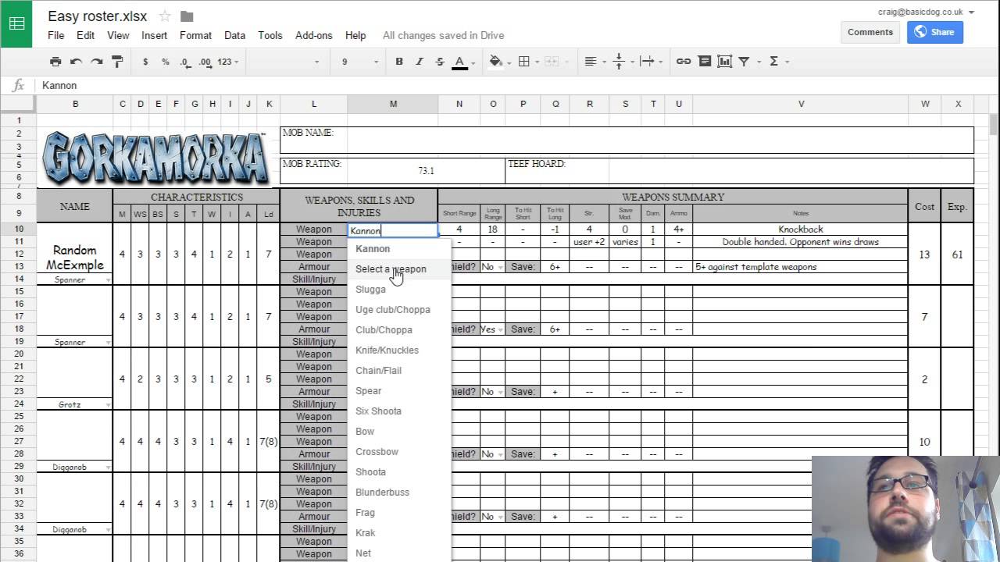Click the document title Easy roster.xlsx

(x=99, y=16)
